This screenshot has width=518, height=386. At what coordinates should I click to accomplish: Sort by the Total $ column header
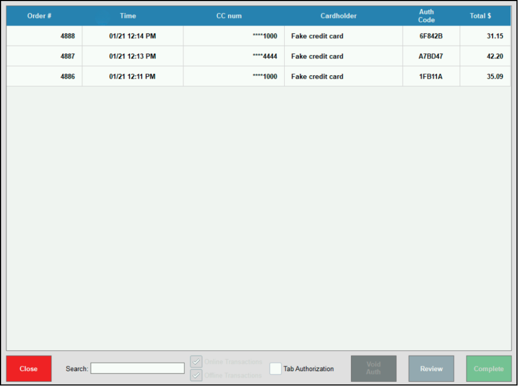click(x=480, y=16)
